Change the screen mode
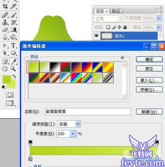 (x=10, y=103)
